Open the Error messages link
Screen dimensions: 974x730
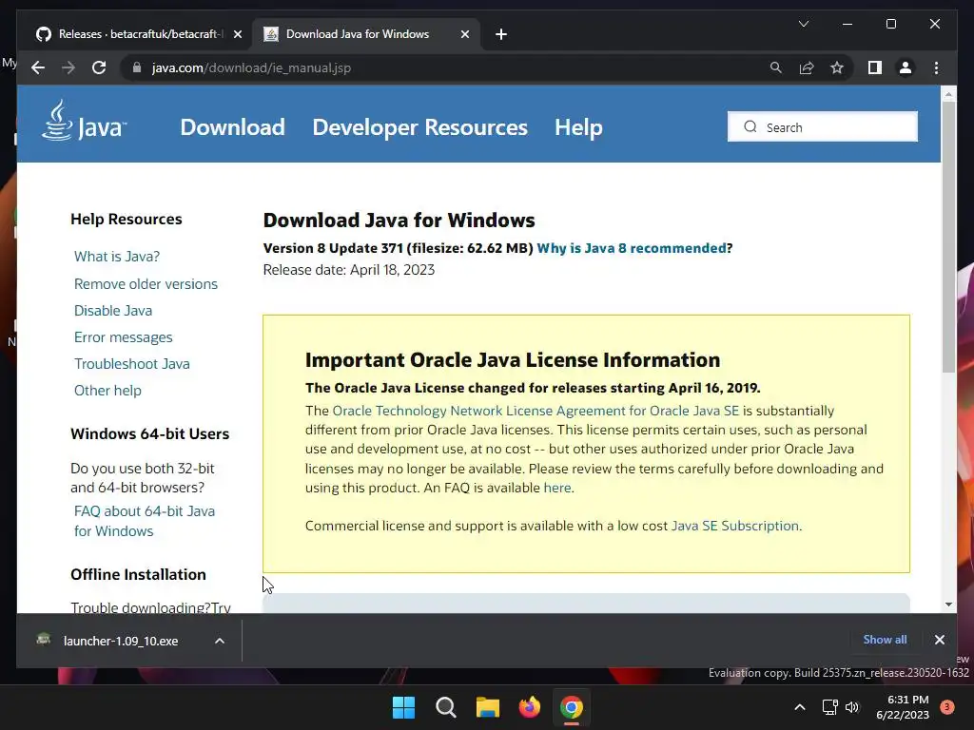(123, 337)
